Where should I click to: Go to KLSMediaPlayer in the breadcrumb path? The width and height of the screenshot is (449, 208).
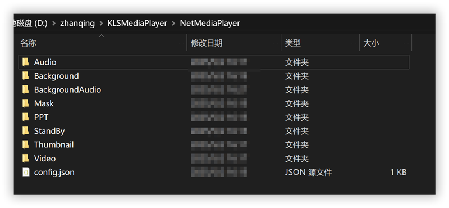click(x=138, y=23)
